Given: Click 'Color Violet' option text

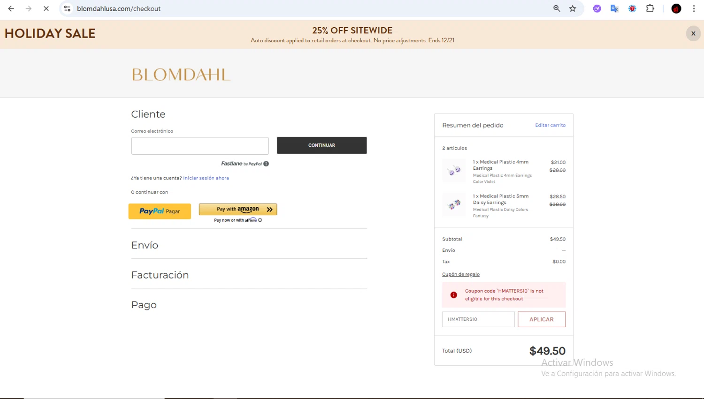Looking at the screenshot, I should (484, 181).
